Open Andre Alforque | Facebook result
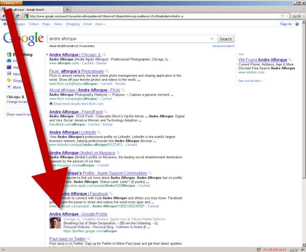The image size is (306, 252). [85, 194]
